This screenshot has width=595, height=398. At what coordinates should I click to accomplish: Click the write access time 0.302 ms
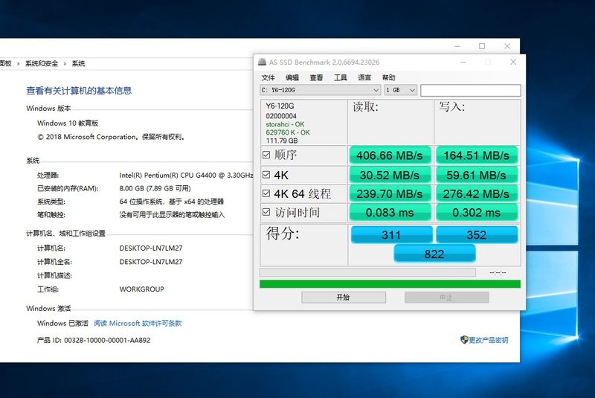pos(477,213)
